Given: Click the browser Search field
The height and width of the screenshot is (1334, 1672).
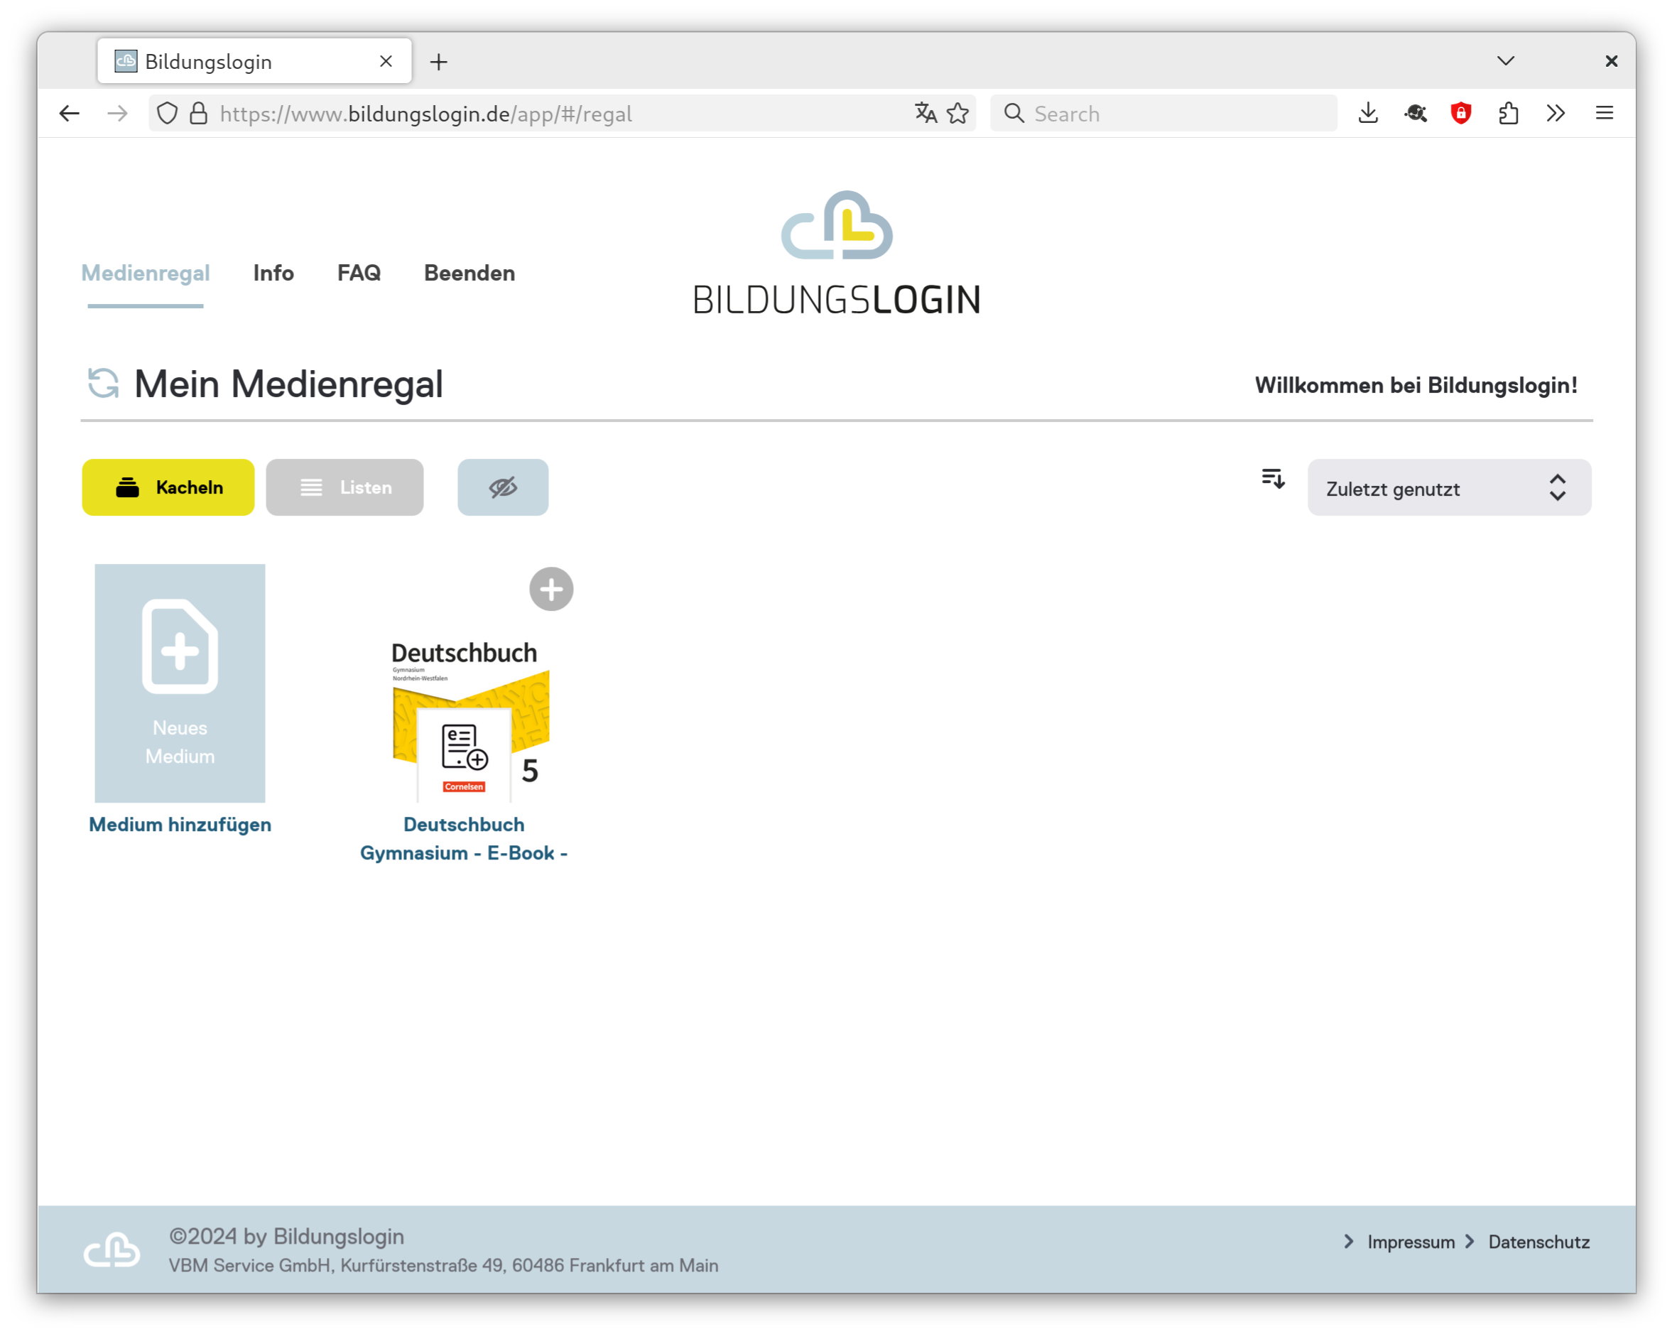Looking at the screenshot, I should click(x=1163, y=113).
